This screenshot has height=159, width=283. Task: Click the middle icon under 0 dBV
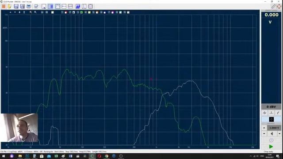[x=271, y=113]
